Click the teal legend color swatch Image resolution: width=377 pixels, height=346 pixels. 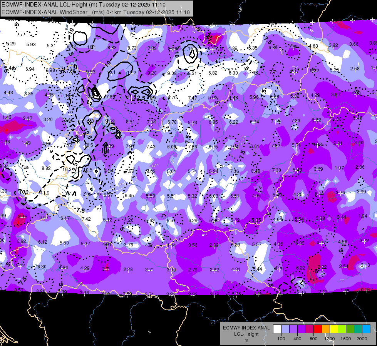click(358, 329)
